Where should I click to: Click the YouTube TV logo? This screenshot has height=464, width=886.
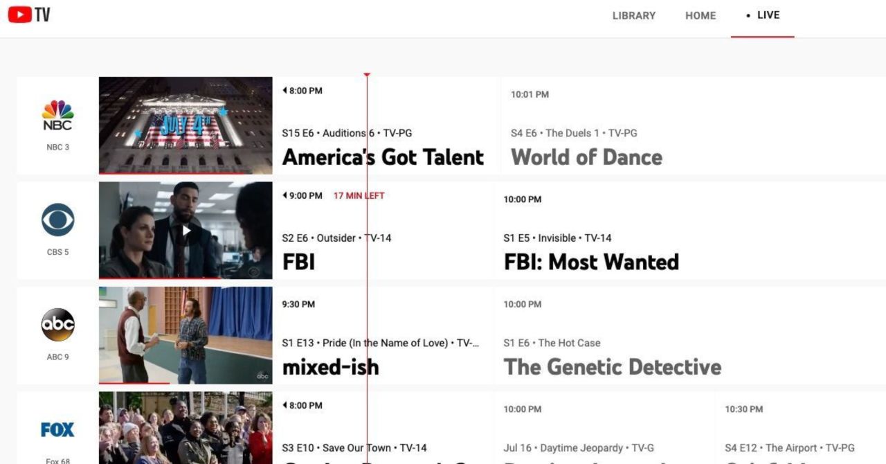(29, 15)
